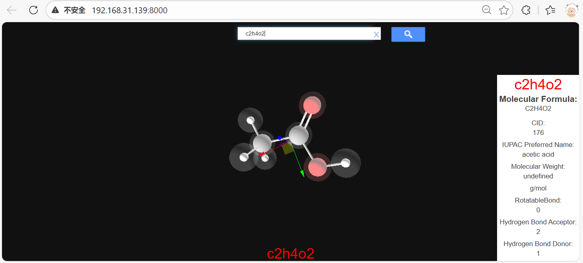Click the 'undefined' molecular weight value
Viewport: 583px width, 263px height.
538,176
